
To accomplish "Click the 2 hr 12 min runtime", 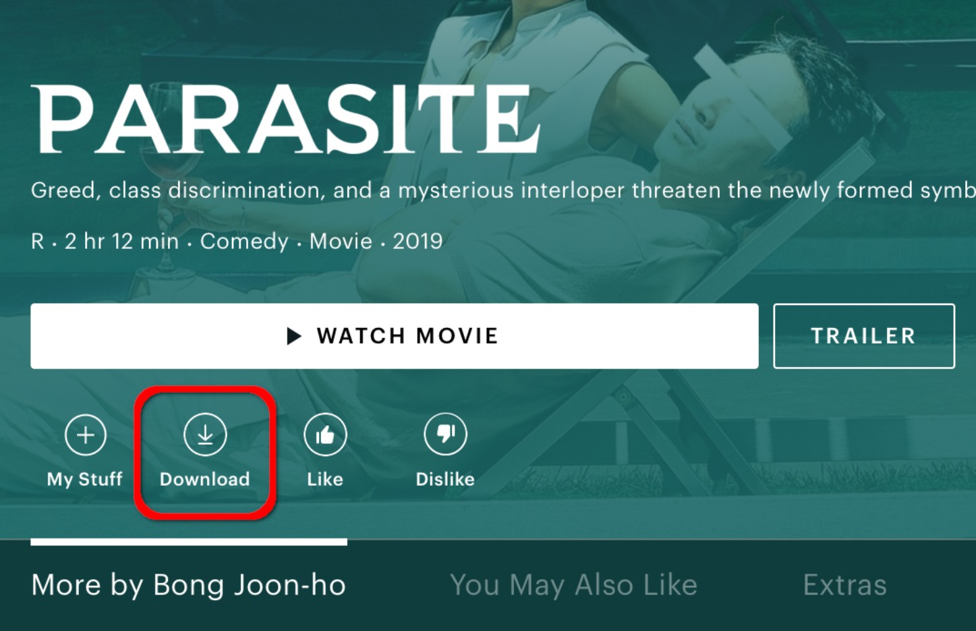I will 121,241.
